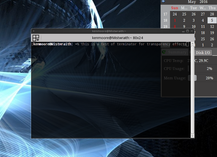The image size is (217, 157).
Task: Select red Sunday date 8 in the calendar
Action: click(175, 26)
